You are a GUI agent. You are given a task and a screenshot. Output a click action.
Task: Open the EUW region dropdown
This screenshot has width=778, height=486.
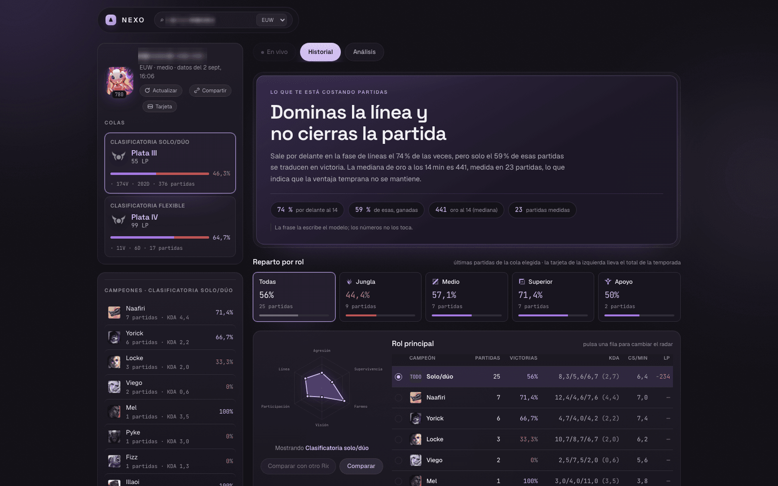[271, 20]
